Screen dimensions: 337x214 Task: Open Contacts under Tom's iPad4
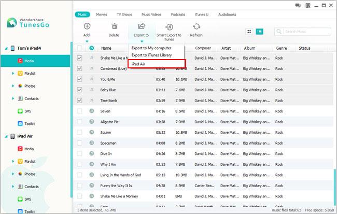(x=32, y=98)
